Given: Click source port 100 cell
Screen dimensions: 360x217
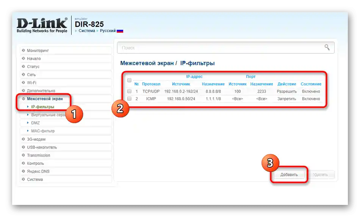Looking at the screenshot, I should coord(237,91).
